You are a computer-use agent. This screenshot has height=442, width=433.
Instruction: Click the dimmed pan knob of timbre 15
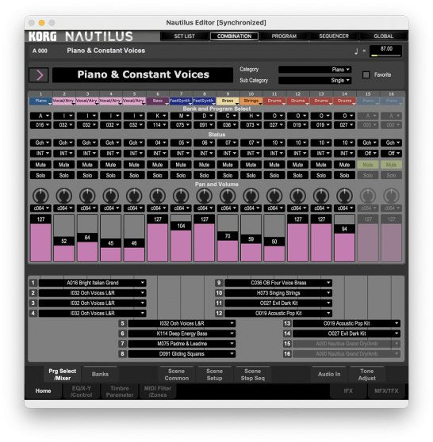point(368,196)
